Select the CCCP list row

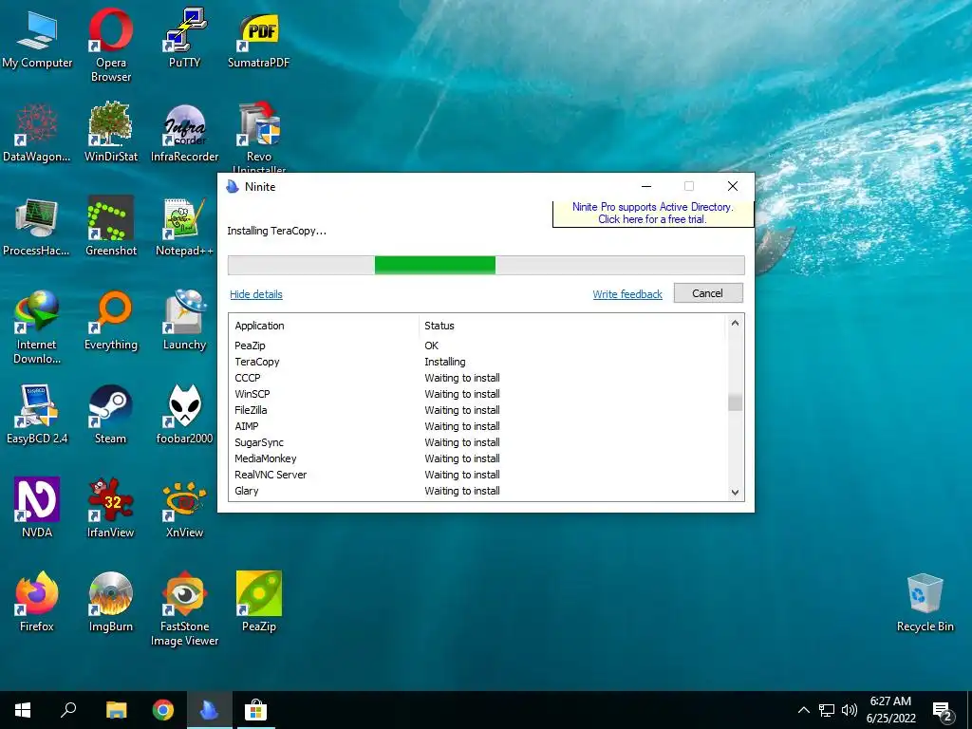[x=477, y=378]
